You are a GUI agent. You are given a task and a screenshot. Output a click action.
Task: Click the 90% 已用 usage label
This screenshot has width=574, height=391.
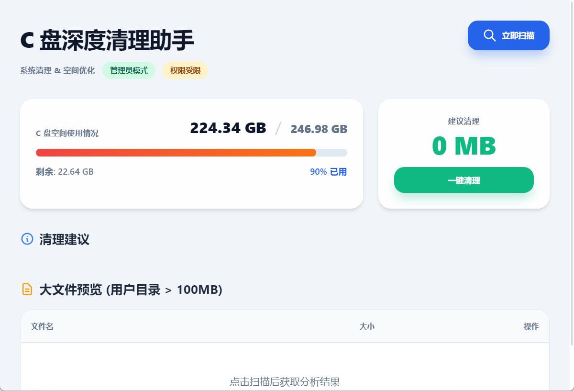[x=328, y=172]
